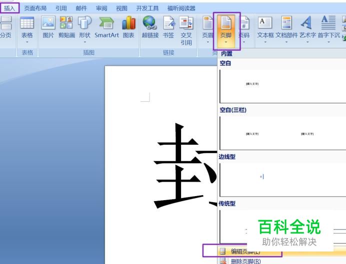
Task: Click the large character on document page
Action: pos(185,166)
